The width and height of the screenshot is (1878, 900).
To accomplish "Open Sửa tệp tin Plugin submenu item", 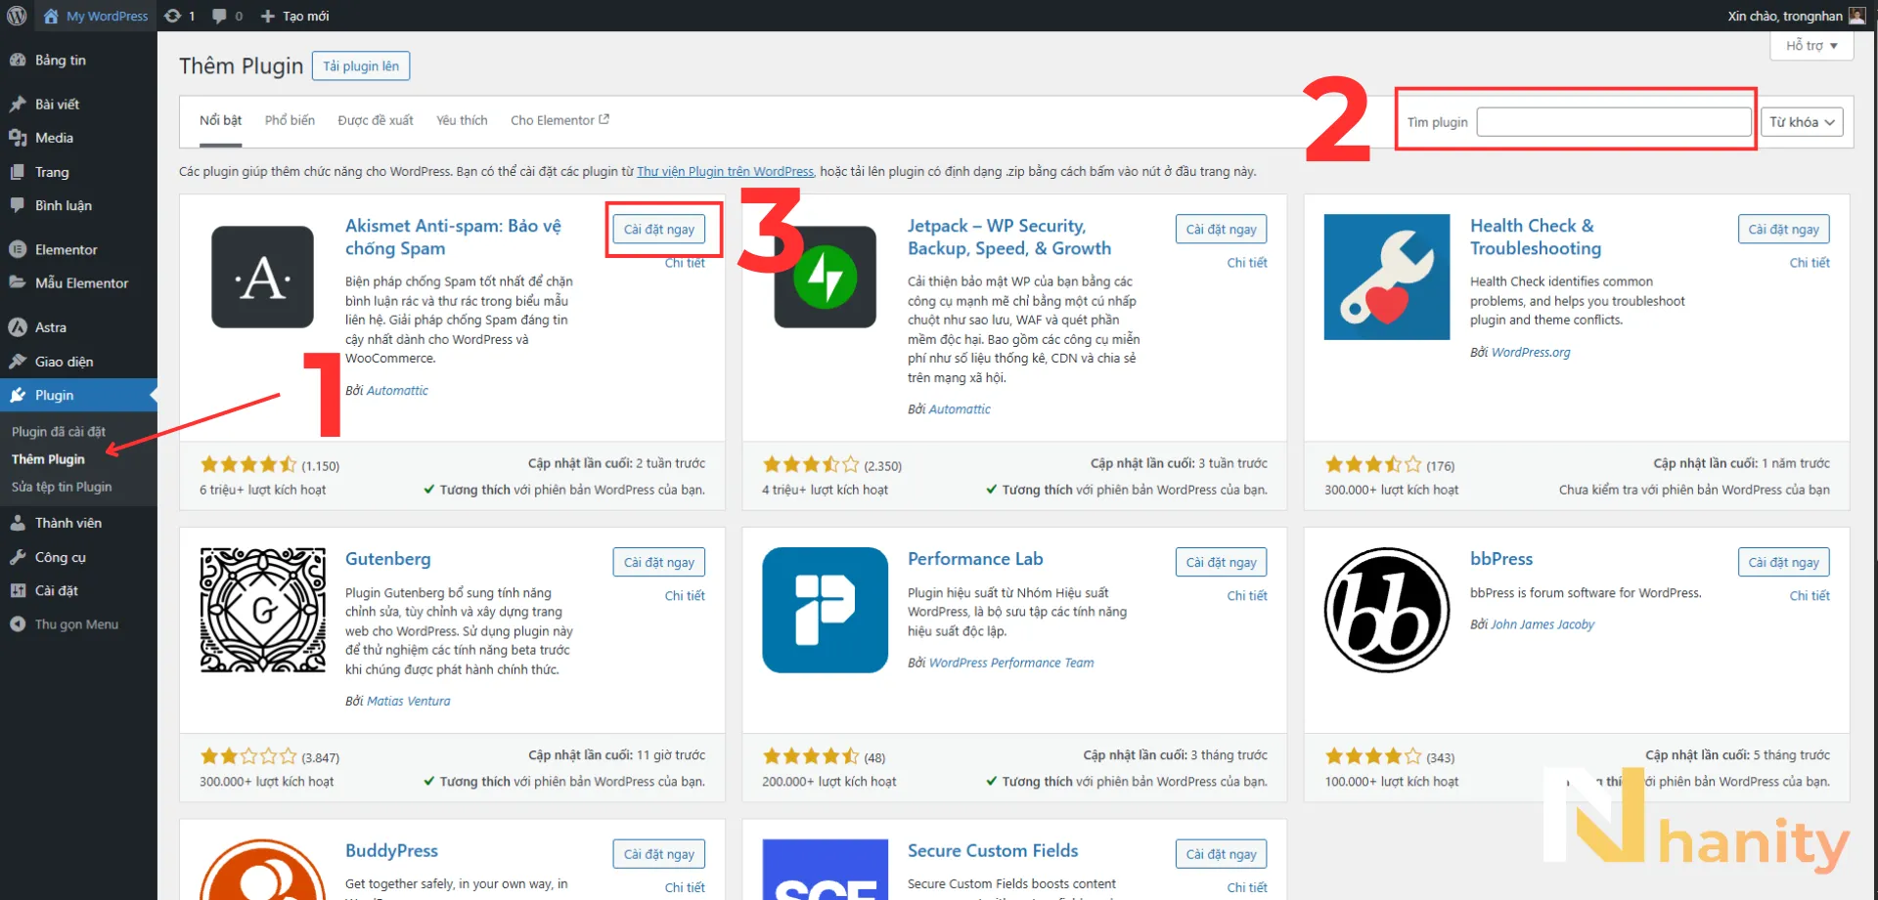I will [x=62, y=487].
